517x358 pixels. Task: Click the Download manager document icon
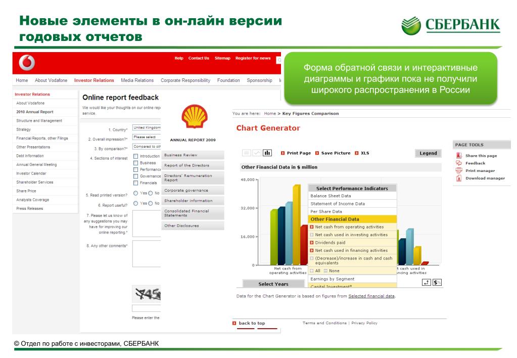click(459, 178)
